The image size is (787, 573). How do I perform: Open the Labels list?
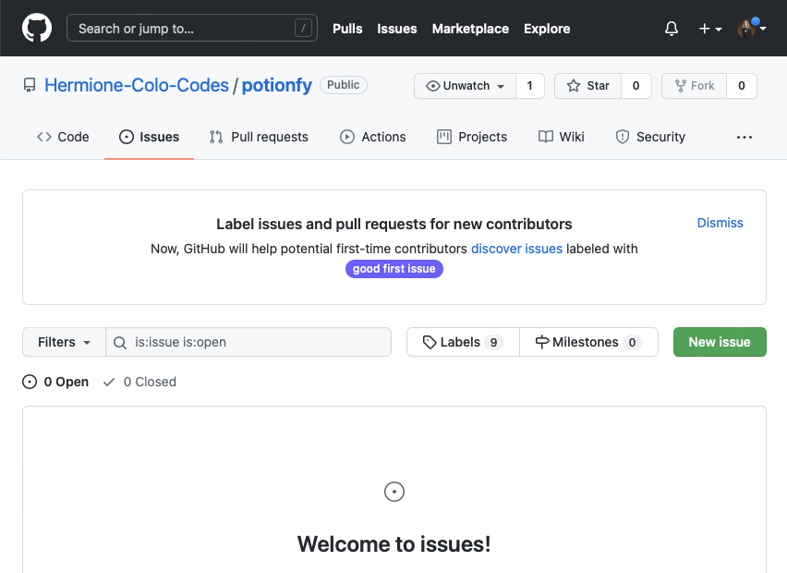pyautogui.click(x=463, y=342)
